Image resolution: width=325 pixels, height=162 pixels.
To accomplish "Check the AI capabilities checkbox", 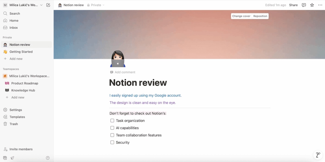I will click(112, 128).
